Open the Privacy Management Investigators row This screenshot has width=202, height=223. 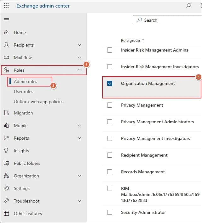click(156, 138)
